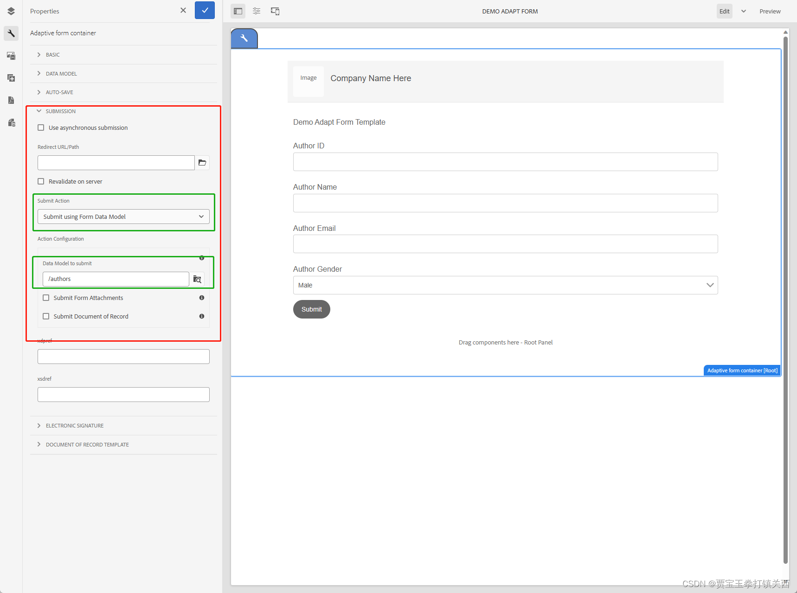Viewport: 797px width, 593px height.
Task: Check Submit Document of Record option
Action: (x=46, y=316)
